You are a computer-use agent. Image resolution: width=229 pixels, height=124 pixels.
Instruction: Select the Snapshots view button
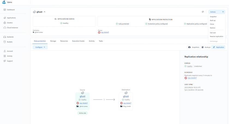[x=194, y=47]
